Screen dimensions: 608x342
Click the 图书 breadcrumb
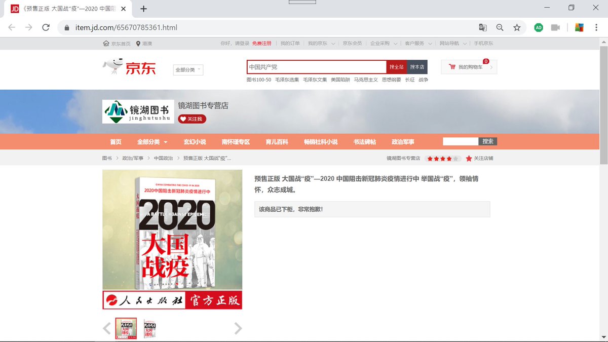(x=107, y=159)
